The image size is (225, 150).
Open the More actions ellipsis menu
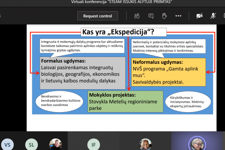[178, 16]
